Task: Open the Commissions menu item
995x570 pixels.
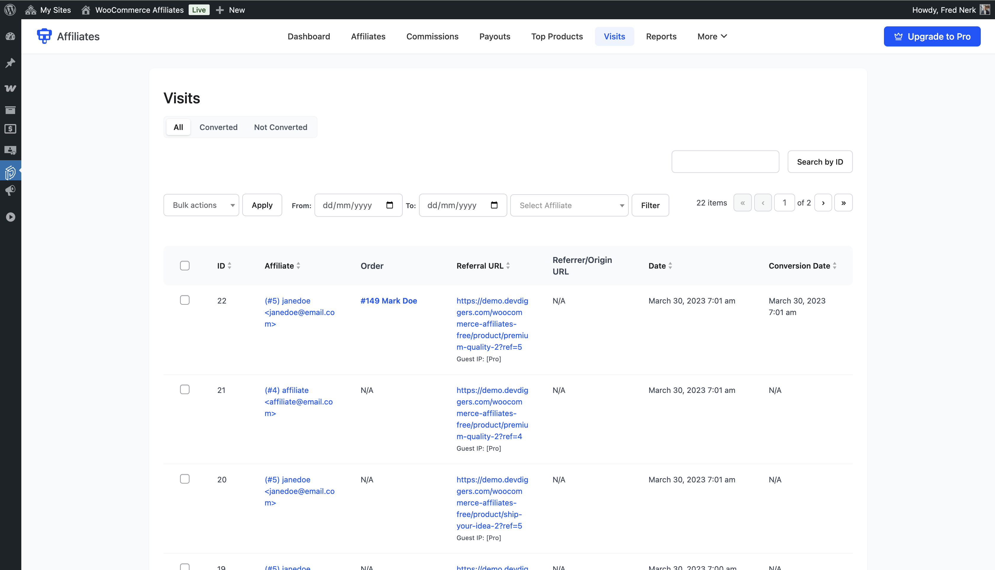Action: (432, 36)
